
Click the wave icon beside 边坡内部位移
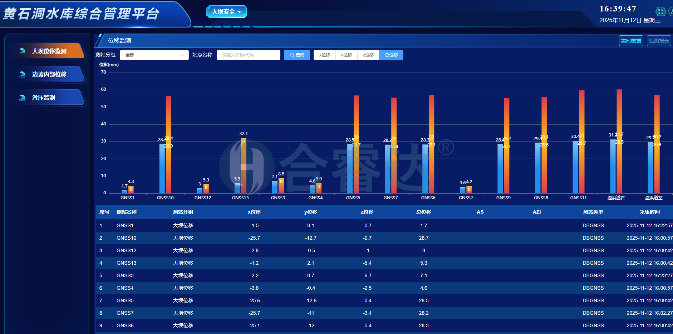22,74
